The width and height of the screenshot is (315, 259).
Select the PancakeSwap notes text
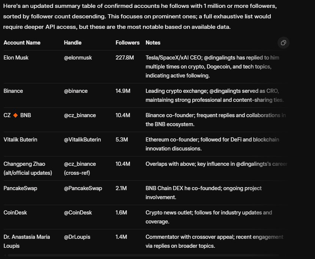[x=202, y=192]
